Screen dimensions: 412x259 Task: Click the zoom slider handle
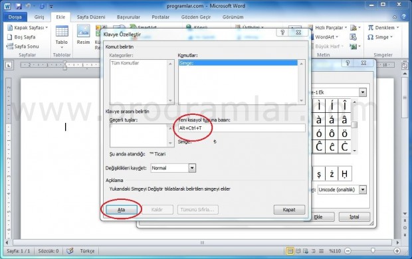pyautogui.click(x=373, y=251)
